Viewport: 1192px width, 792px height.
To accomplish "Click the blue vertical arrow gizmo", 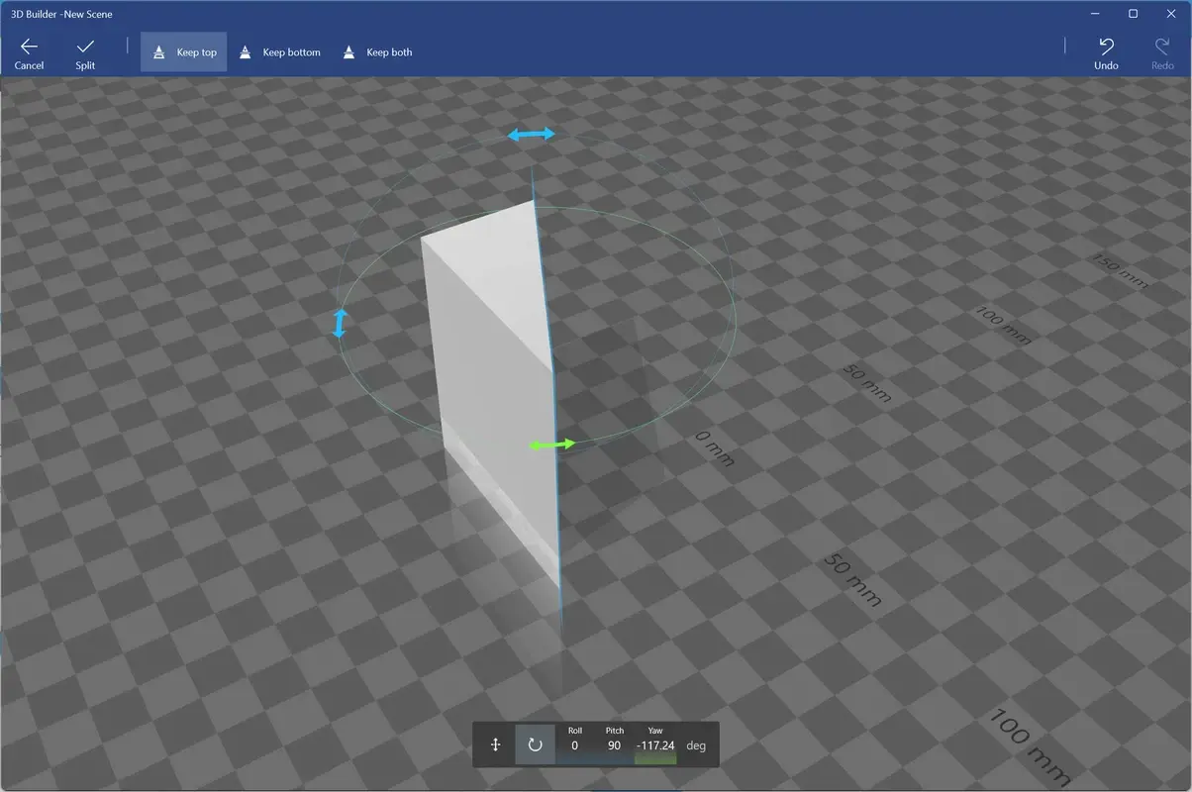I will tap(339, 324).
